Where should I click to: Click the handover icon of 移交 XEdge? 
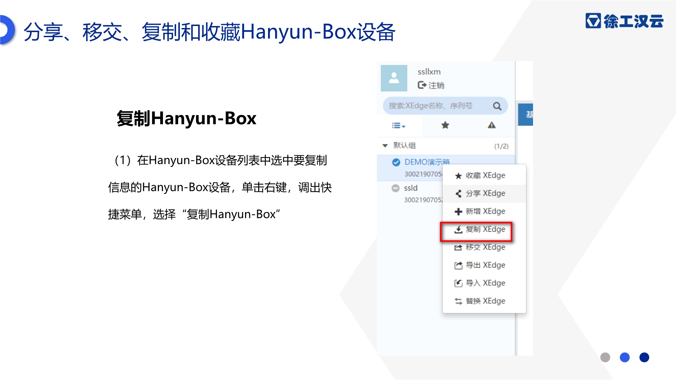458,248
